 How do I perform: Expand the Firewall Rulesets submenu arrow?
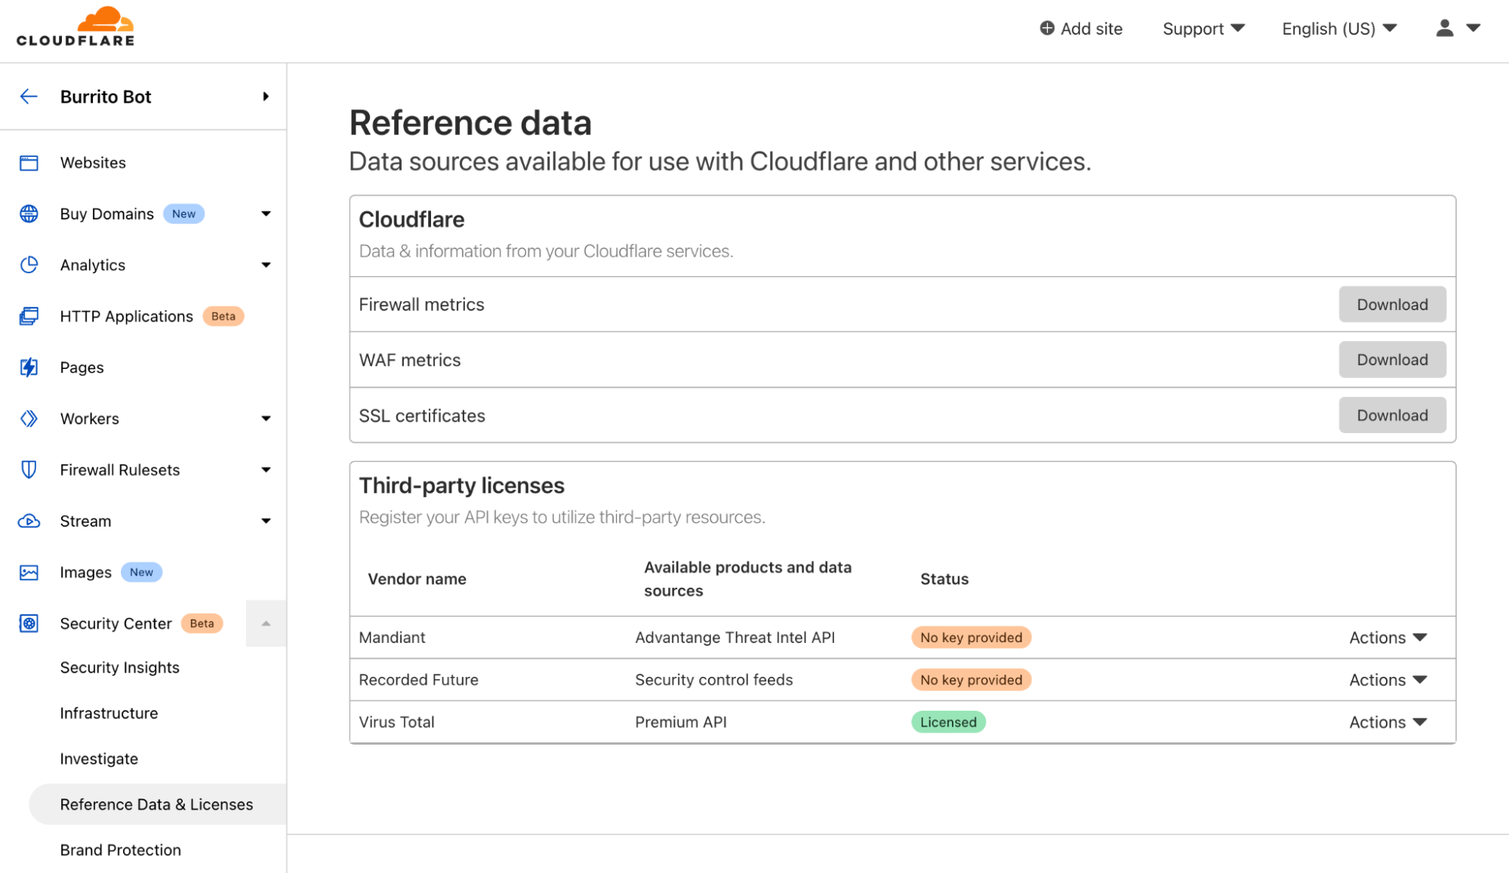coord(266,470)
